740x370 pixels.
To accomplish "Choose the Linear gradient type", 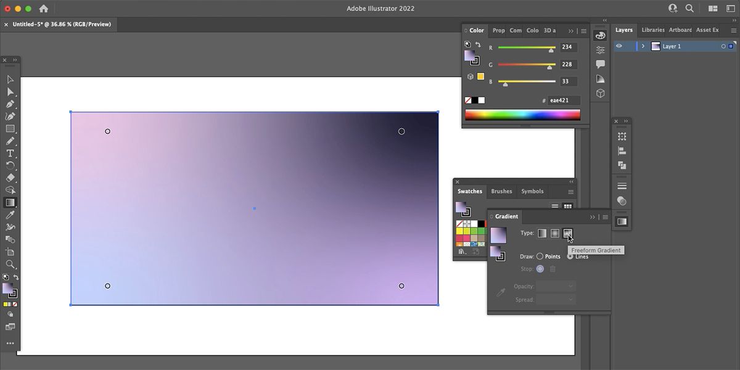I will coord(541,233).
